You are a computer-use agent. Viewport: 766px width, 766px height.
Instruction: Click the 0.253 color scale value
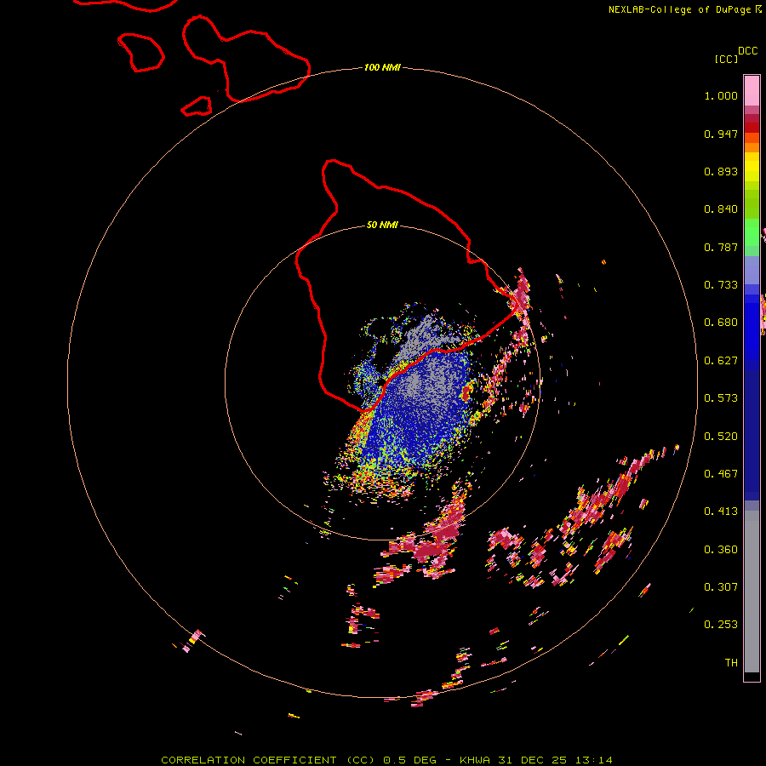721,625
